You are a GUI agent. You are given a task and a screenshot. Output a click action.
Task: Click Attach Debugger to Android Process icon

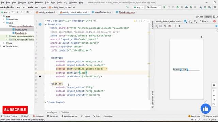(x=191, y=7)
